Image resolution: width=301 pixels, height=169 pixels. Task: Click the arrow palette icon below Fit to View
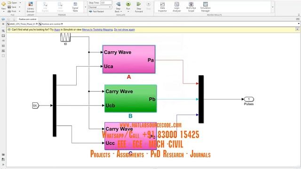coord(3,41)
